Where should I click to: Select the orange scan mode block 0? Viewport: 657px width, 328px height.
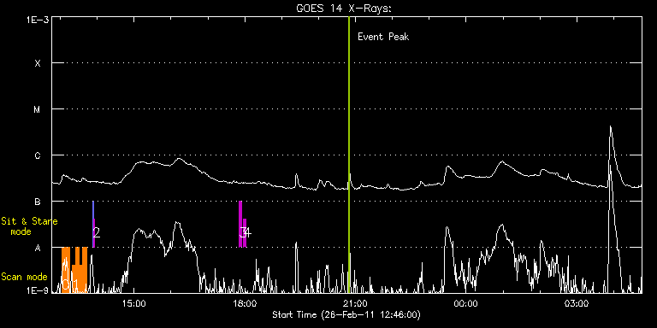coord(66,270)
